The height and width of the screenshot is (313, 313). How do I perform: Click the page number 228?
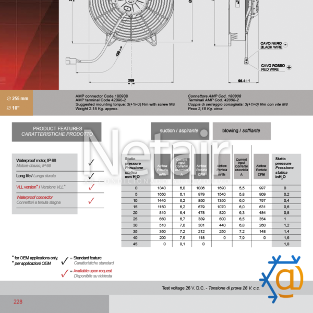pos(18,302)
